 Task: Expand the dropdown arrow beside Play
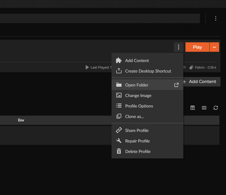[214, 47]
